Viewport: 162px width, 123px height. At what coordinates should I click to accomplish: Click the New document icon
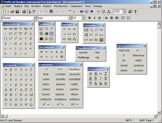click(x=4, y=11)
